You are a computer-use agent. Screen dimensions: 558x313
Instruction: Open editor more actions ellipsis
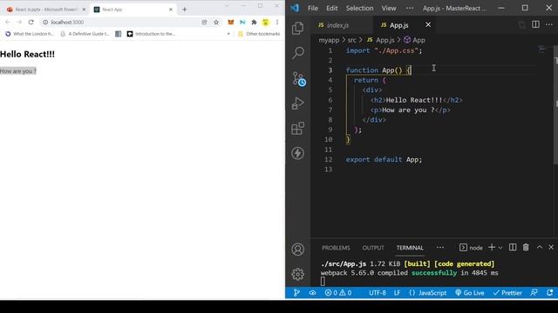[548, 24]
